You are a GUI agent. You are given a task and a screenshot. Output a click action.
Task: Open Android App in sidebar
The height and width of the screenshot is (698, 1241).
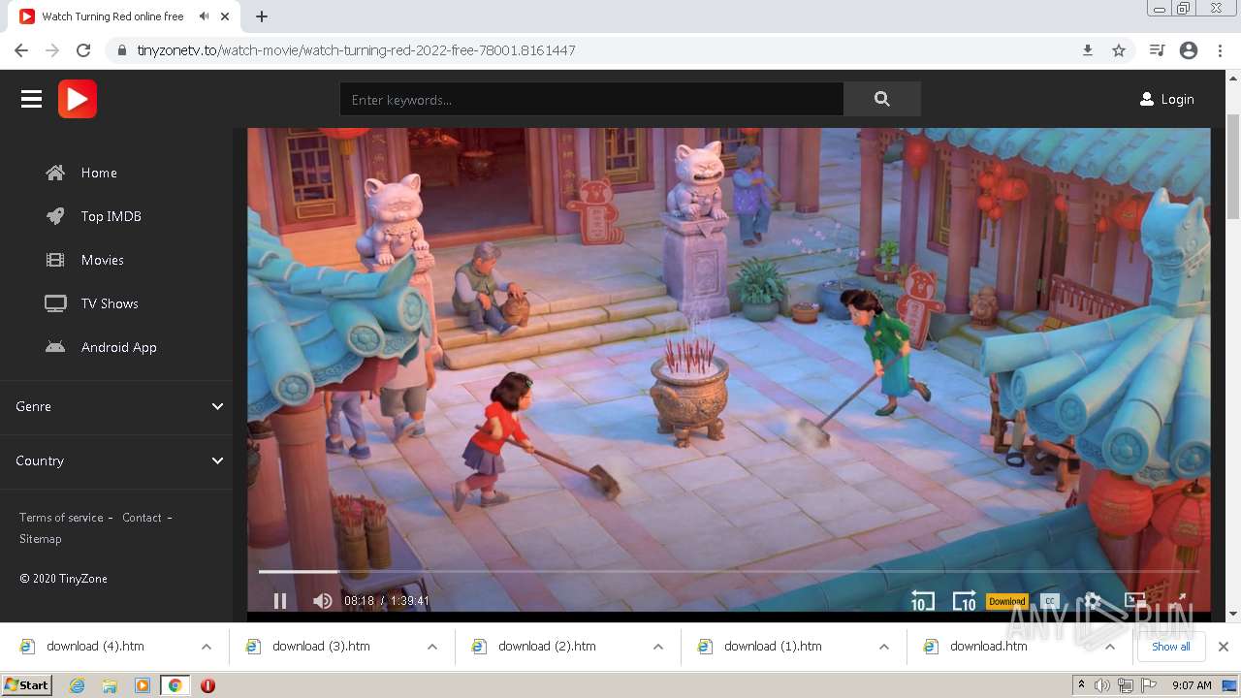pos(119,347)
